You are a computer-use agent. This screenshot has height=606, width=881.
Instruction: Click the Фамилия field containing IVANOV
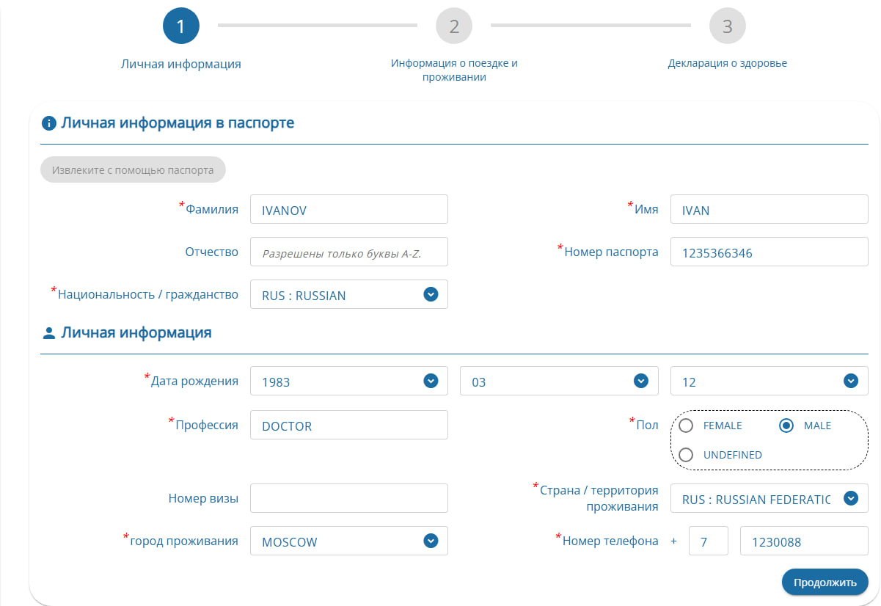coord(349,209)
